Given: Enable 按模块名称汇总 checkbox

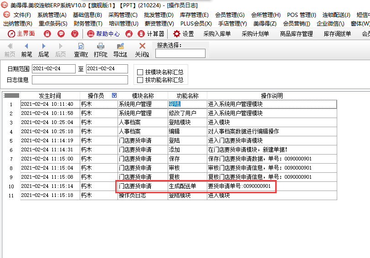Looking at the screenshot, I should (x=140, y=72).
